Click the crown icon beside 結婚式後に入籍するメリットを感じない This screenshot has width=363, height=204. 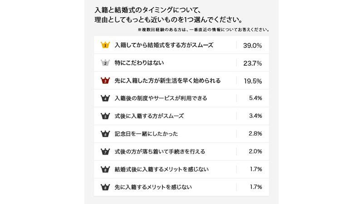(105, 169)
